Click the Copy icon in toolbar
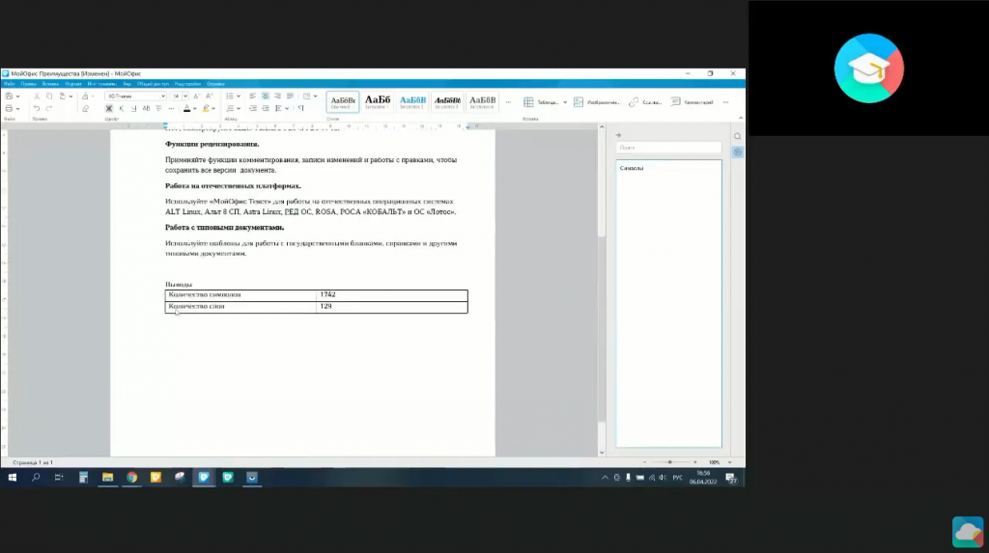 tap(49, 96)
